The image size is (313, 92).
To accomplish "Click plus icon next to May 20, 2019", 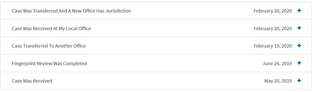I will (x=299, y=81).
